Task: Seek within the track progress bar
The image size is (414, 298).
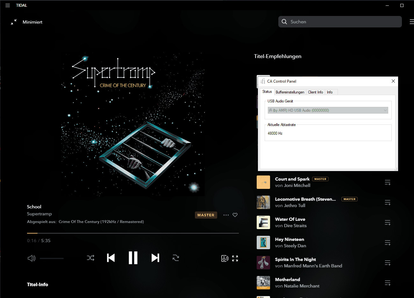Action: pos(133,233)
